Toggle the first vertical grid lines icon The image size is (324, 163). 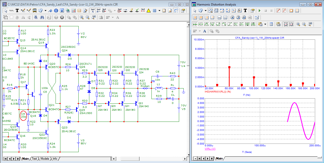pyautogui.click(x=195, y=17)
